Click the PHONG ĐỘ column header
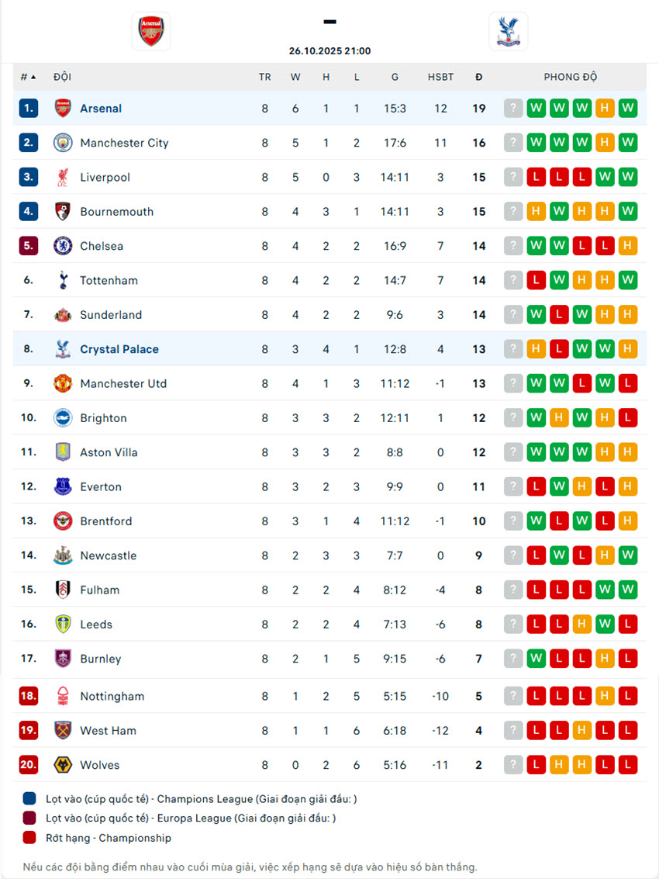The image size is (659, 879). tap(570, 77)
